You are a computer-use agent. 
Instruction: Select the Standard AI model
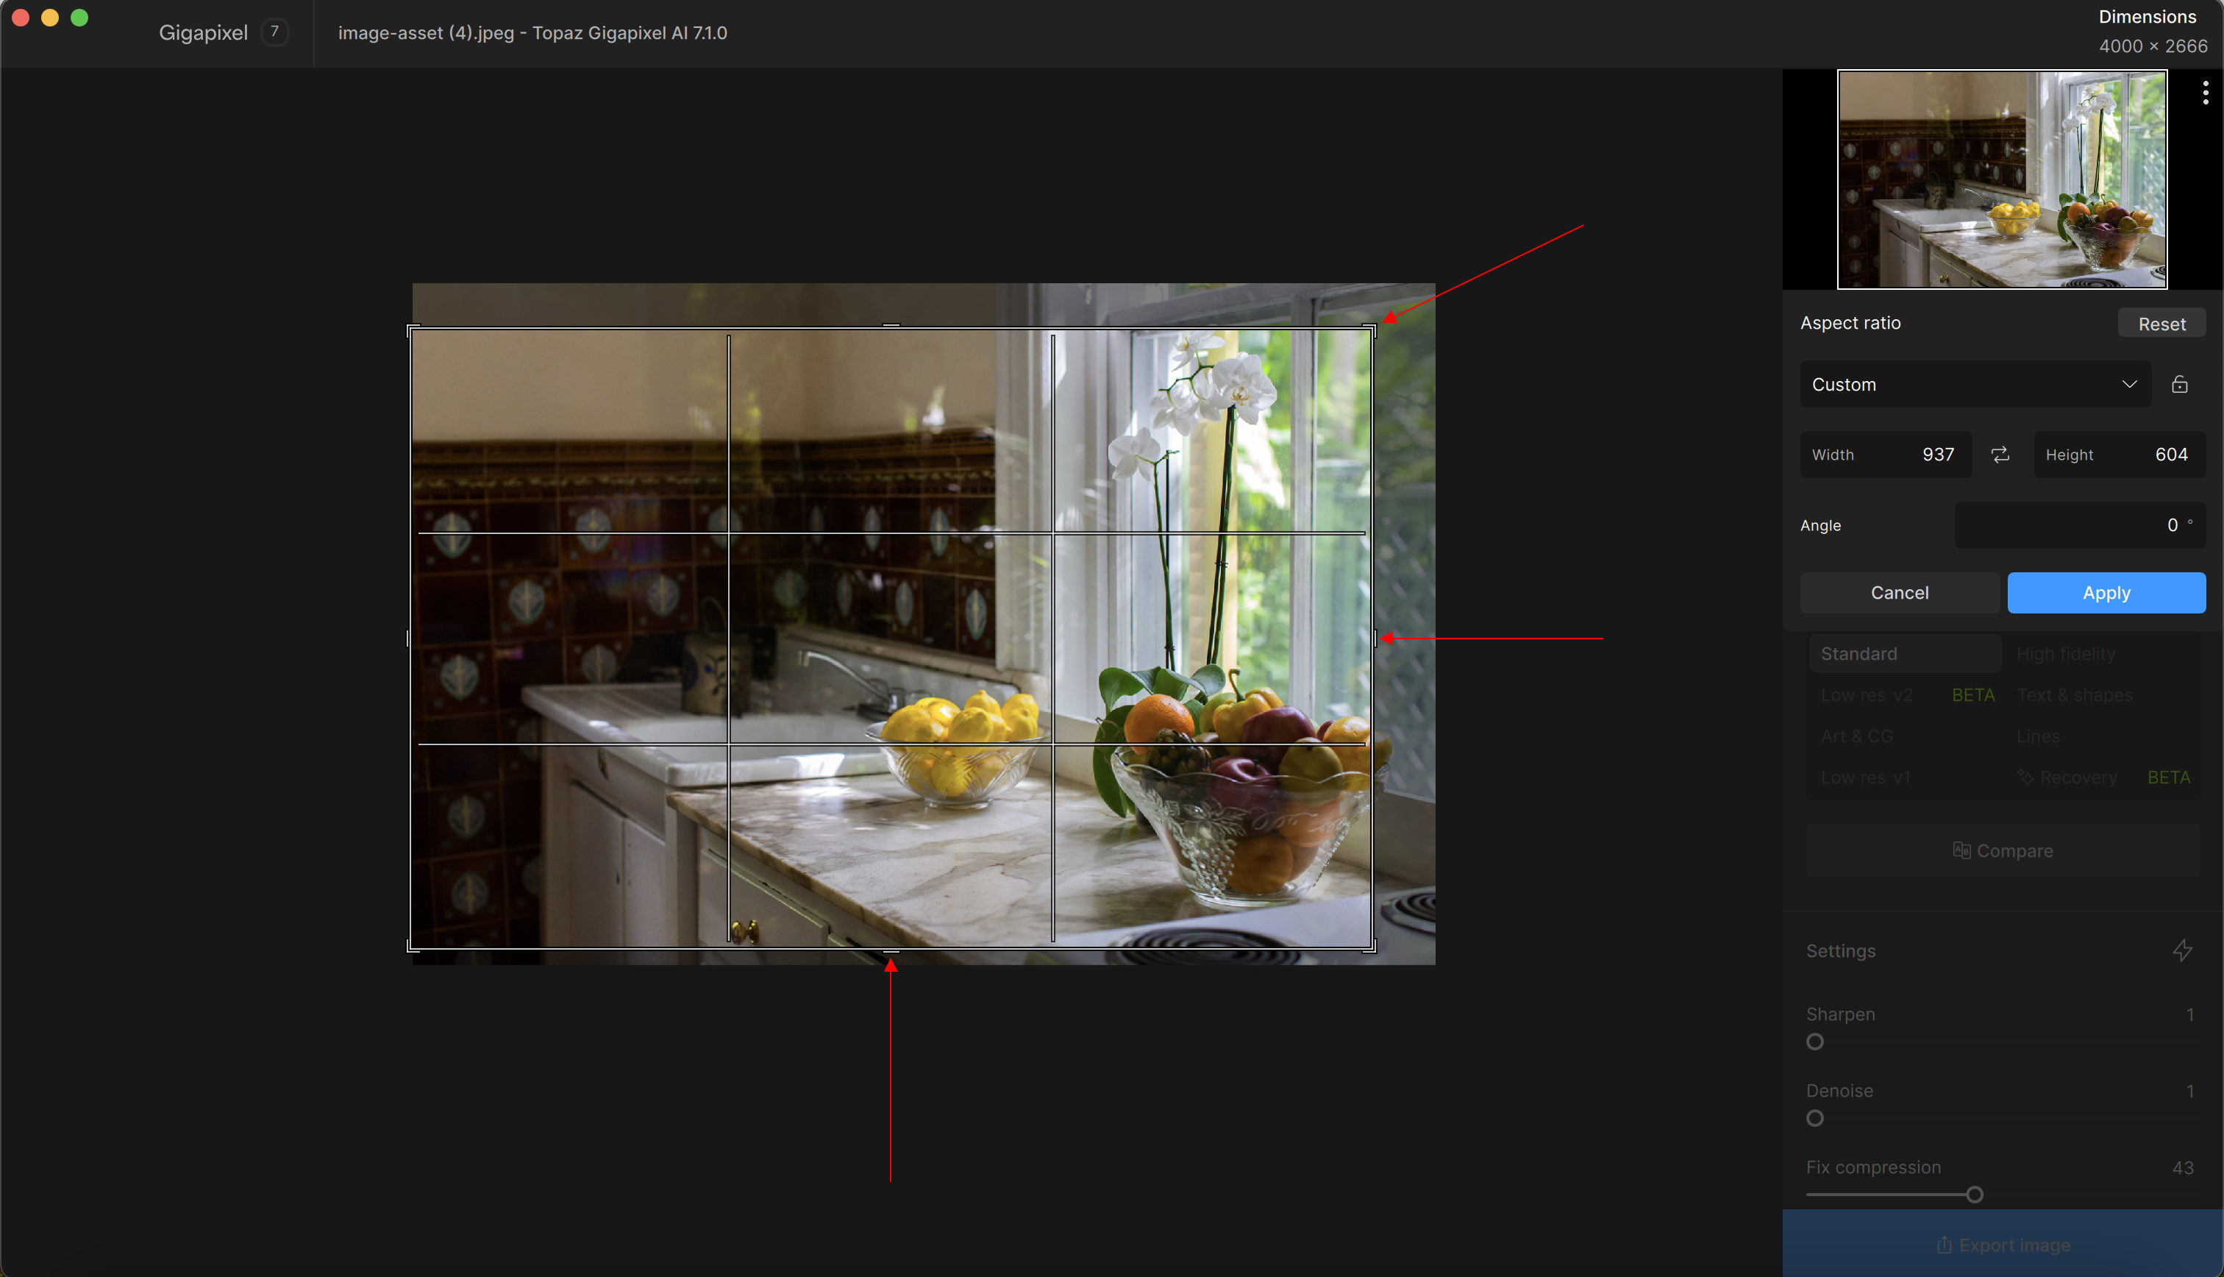pyautogui.click(x=1903, y=653)
